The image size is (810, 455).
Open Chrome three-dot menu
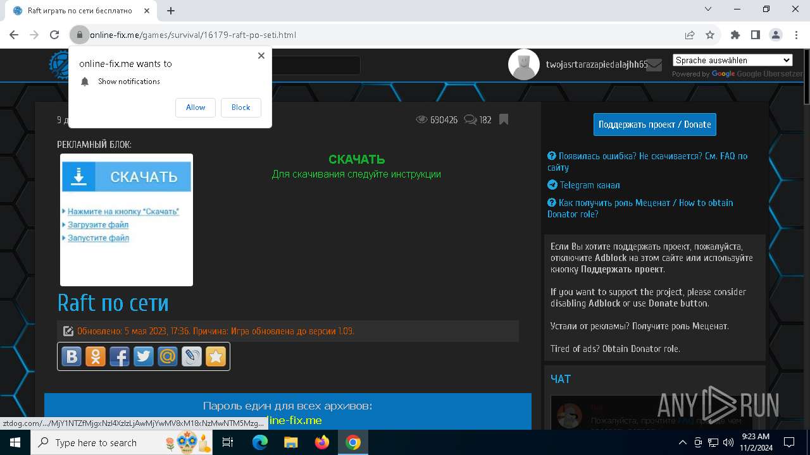pos(795,35)
